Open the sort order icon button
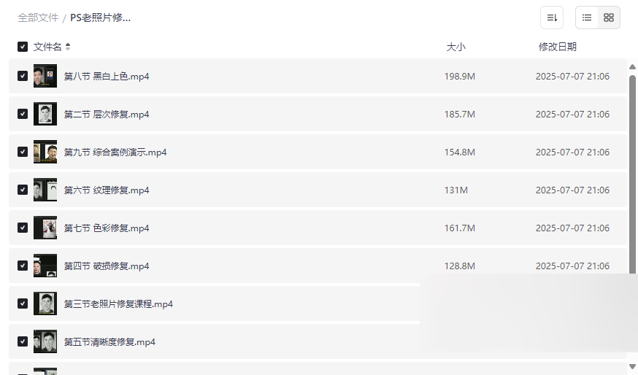The width and height of the screenshot is (638, 375). (552, 18)
